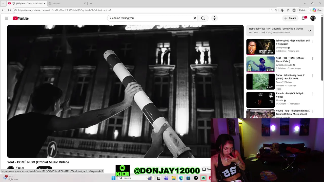This screenshot has height=182, width=324.
Task: Start voice search with the microphone
Action: point(214,18)
